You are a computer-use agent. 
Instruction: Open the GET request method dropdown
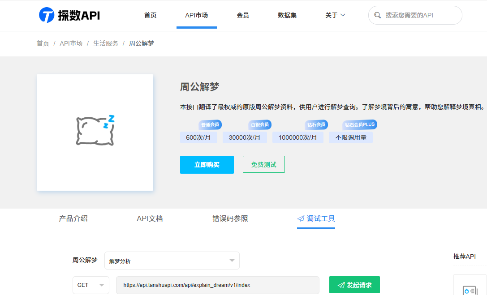click(x=91, y=285)
